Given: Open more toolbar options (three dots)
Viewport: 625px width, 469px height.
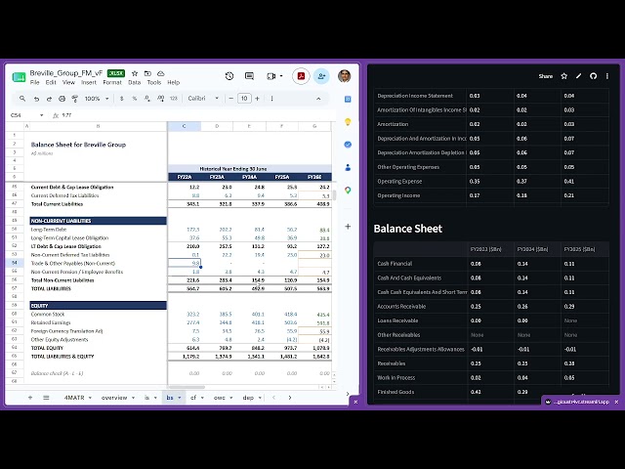Looking at the screenshot, I should point(271,99).
